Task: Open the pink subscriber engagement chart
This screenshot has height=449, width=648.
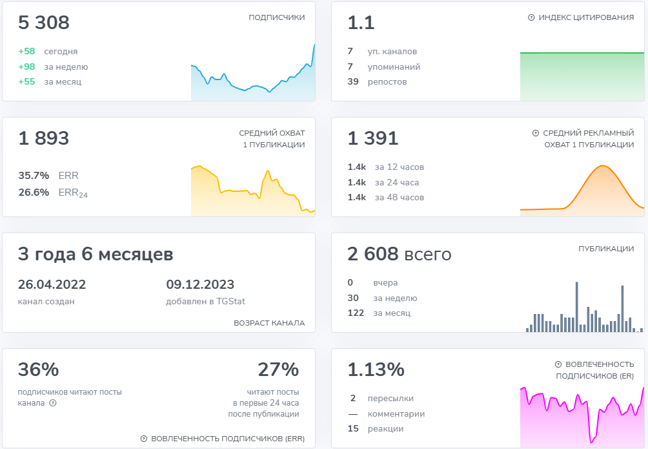Action: point(582,417)
